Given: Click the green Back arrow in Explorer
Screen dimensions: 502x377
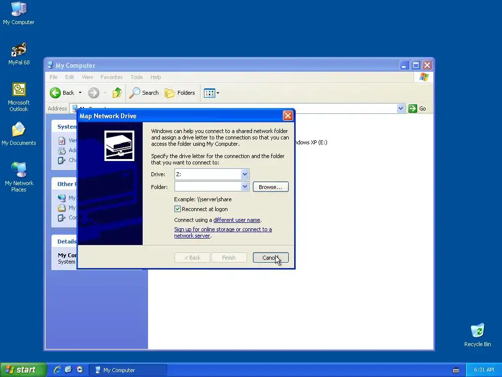Looking at the screenshot, I should [55, 93].
